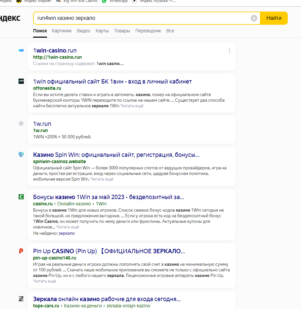Open three-dot menu for 1win-casino.run result

tap(230, 51)
